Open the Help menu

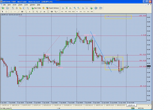pos(38,5)
